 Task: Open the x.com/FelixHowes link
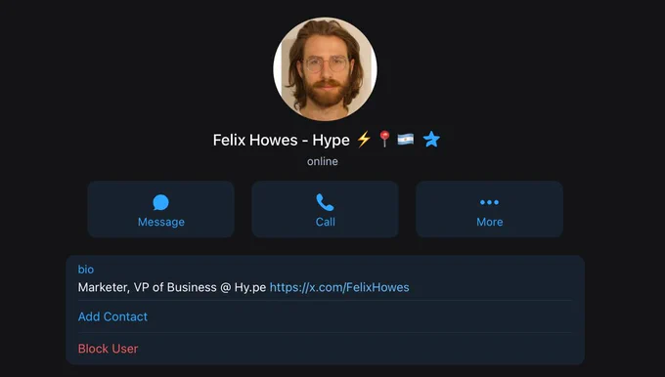pyautogui.click(x=339, y=287)
